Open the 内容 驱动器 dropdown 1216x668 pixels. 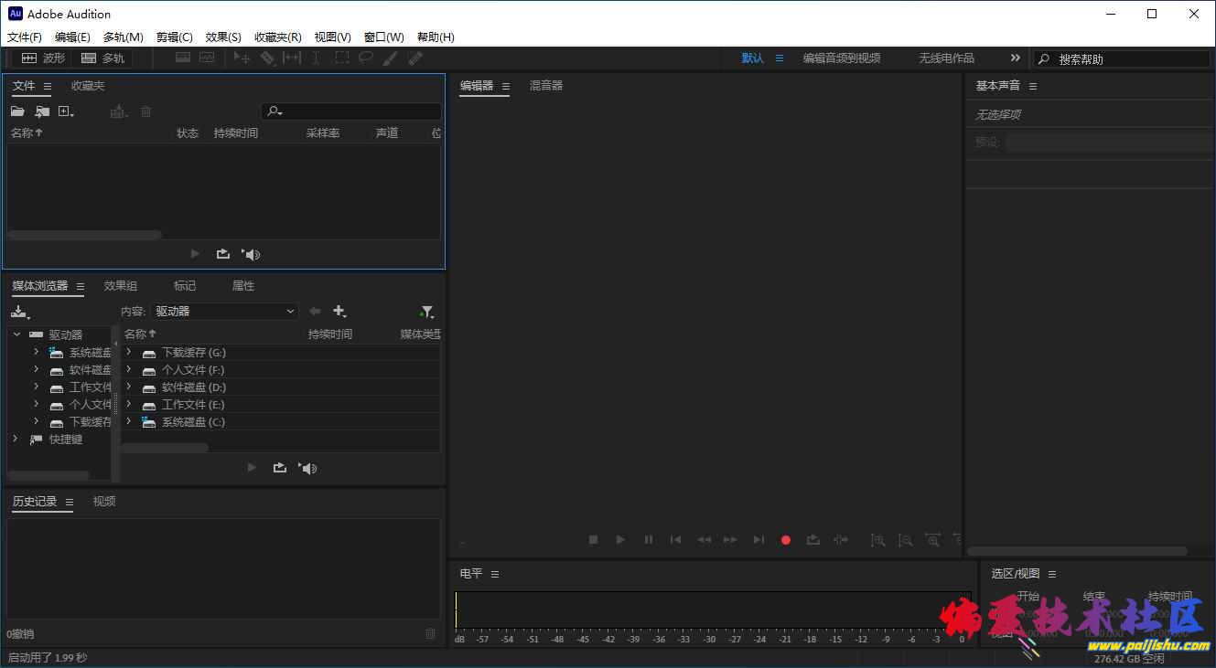coord(224,311)
